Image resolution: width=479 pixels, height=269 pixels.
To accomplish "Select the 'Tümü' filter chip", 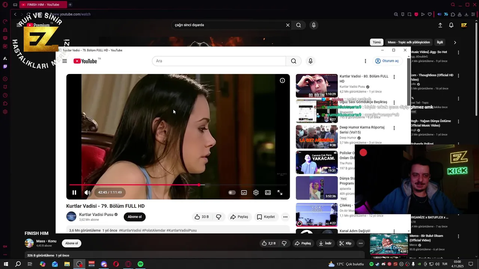I will [x=376, y=42].
